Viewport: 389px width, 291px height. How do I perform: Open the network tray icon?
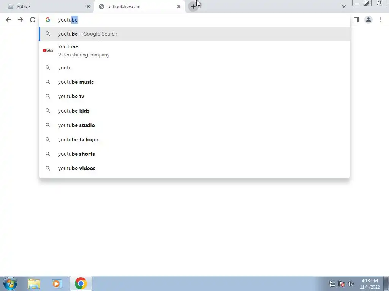tap(332, 283)
